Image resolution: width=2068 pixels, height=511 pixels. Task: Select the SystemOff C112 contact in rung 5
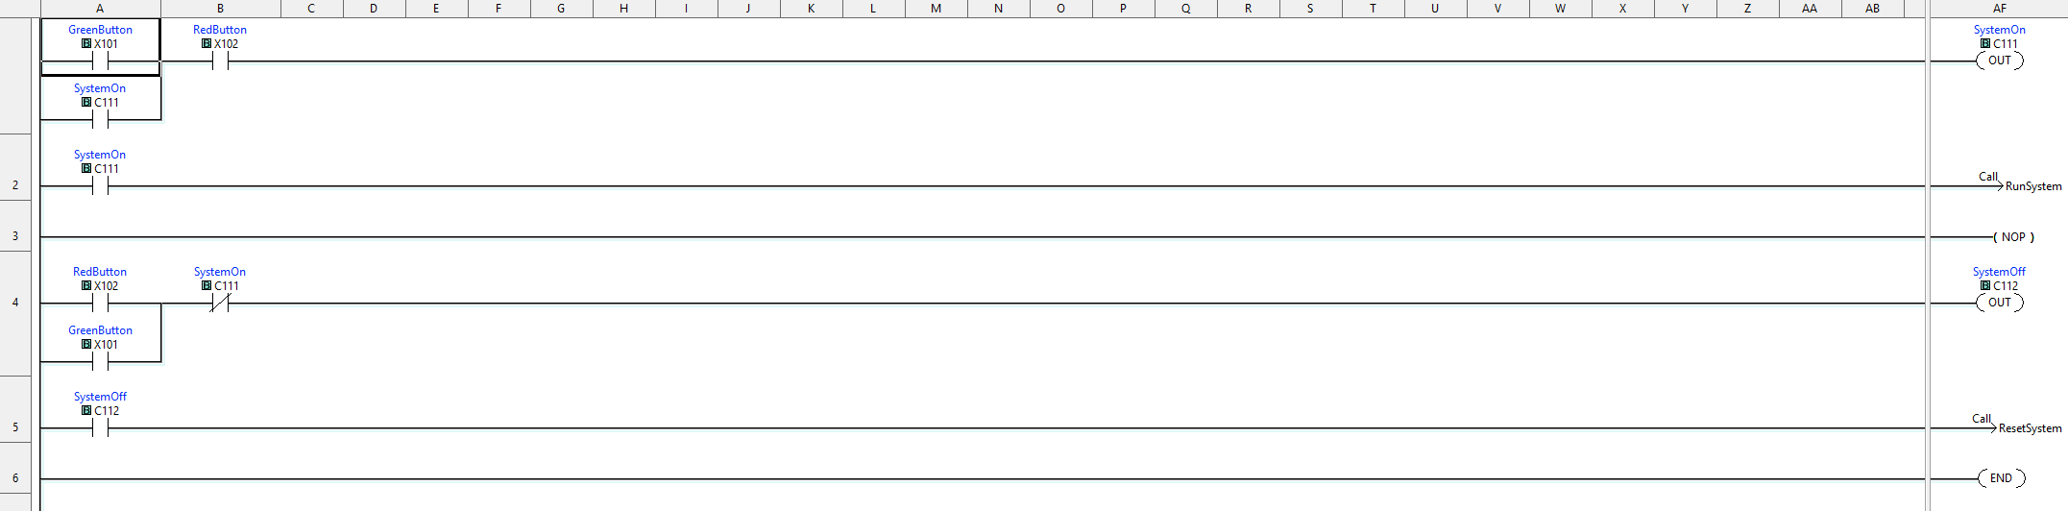click(x=100, y=415)
